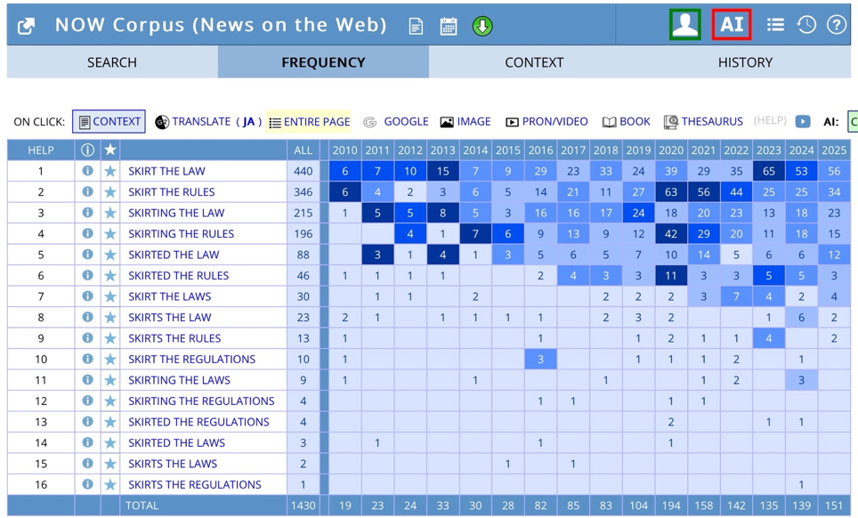Click the green download arrow icon

(x=482, y=26)
